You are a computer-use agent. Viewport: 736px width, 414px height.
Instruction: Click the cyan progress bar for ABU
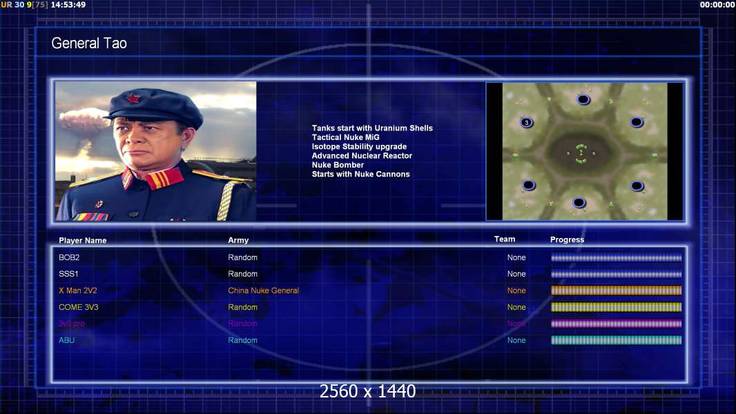click(616, 340)
